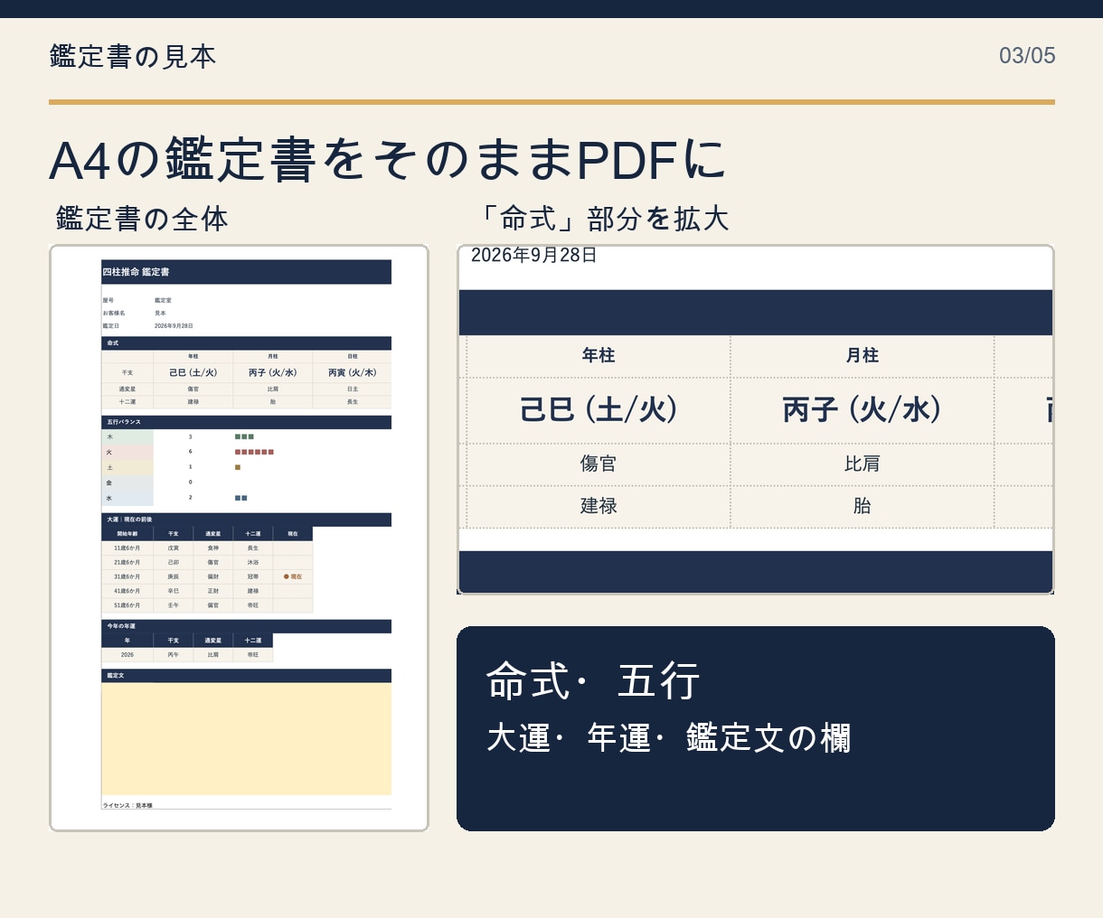Viewport: 1103px width, 918px height.
Task: Click 丙子 (火/水) in enlarged preview
Action: pos(863,409)
